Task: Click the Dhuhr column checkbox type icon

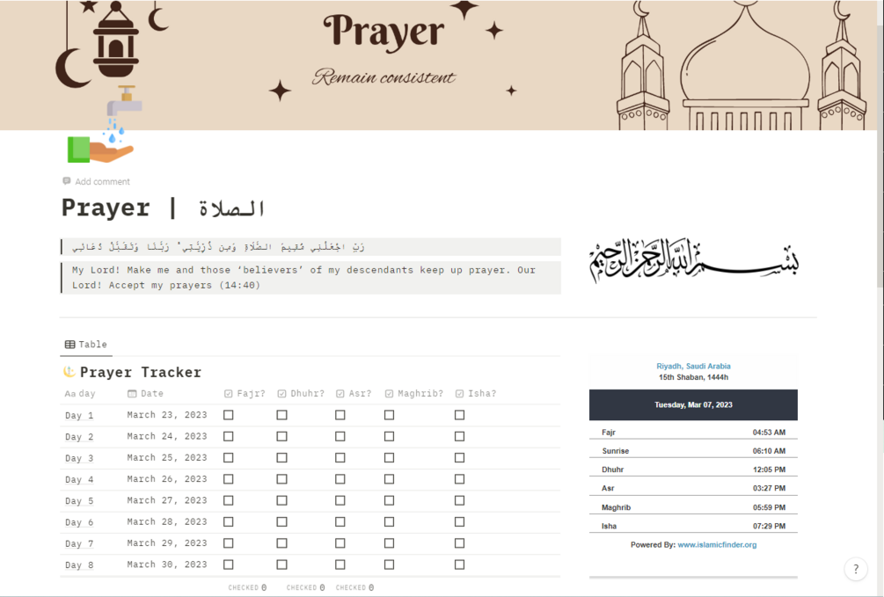Action: pyautogui.click(x=281, y=394)
